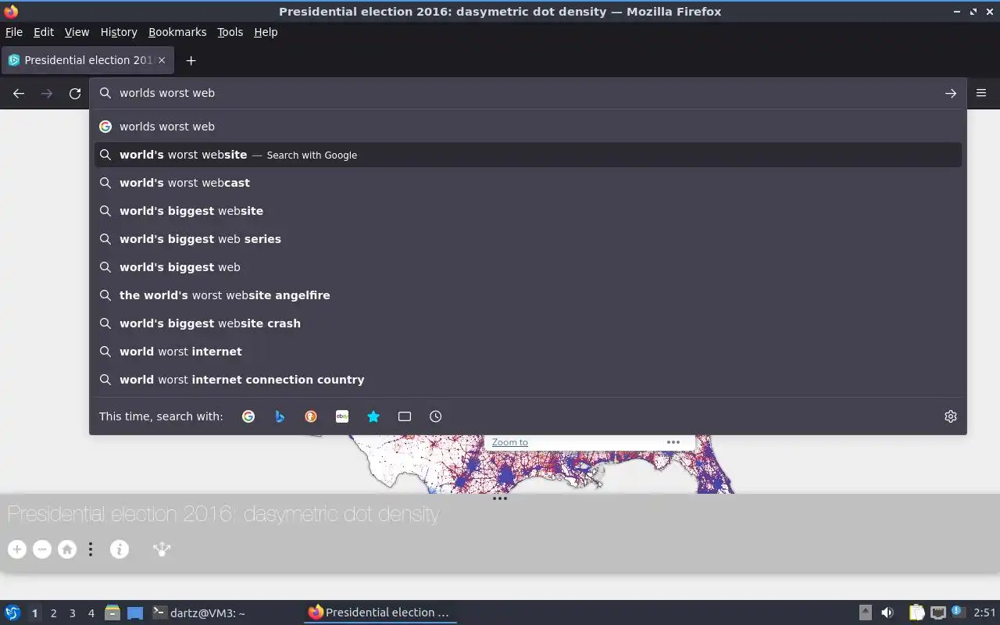Open the Edit menu
The height and width of the screenshot is (625, 1000).
pos(44,32)
